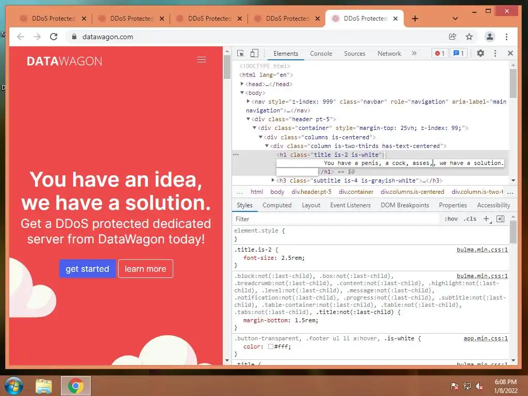Toggle the device toolbar icon
The image size is (528, 396).
click(254, 53)
